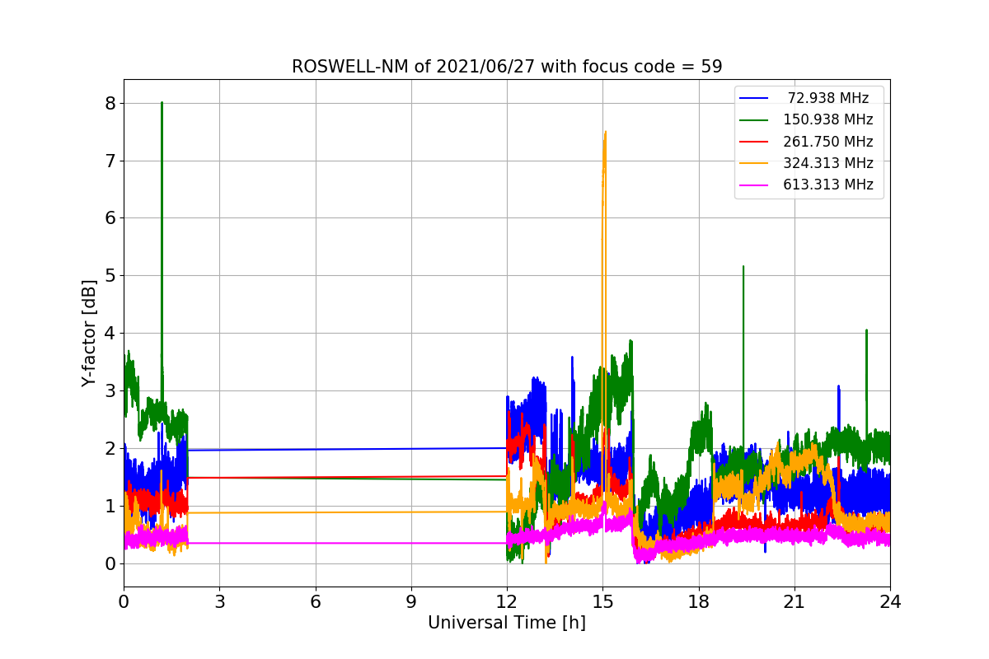Click the x-axis tick label 18

coord(698,601)
